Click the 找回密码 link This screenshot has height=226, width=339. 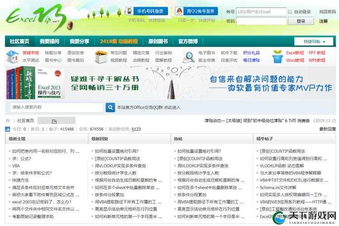coord(327,12)
